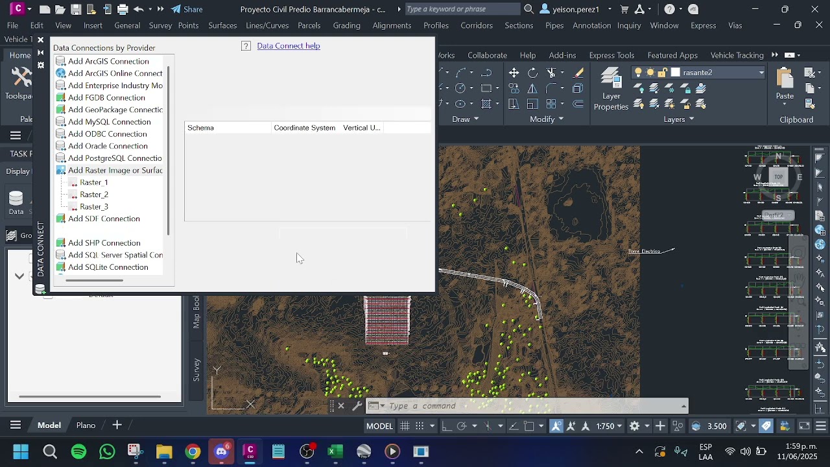Toggle the drawing grid display in status bar
The width and height of the screenshot is (830, 467).
pyautogui.click(x=405, y=426)
